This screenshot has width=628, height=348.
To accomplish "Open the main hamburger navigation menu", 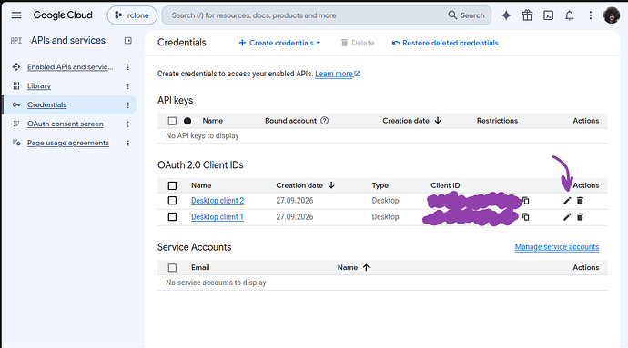I will point(16,15).
